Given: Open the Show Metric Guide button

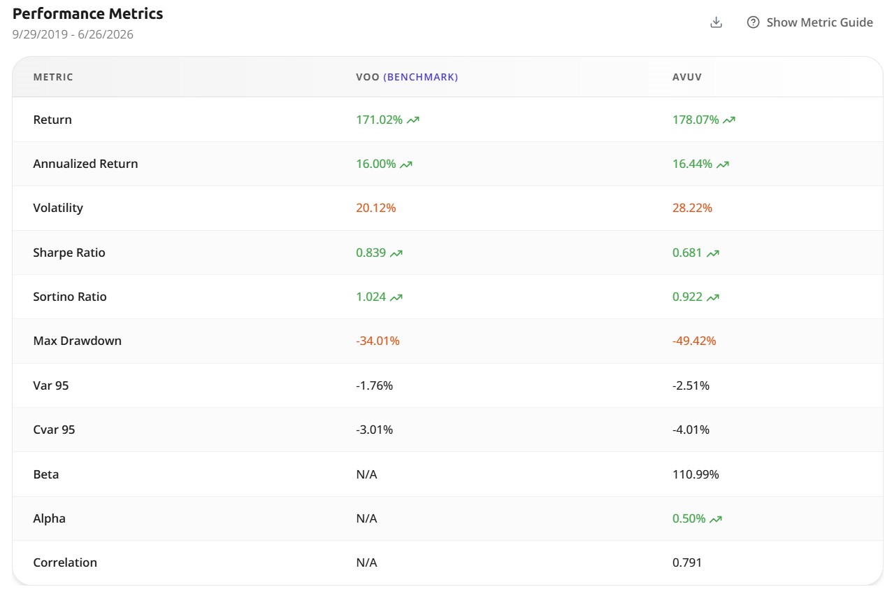Looking at the screenshot, I should [810, 22].
